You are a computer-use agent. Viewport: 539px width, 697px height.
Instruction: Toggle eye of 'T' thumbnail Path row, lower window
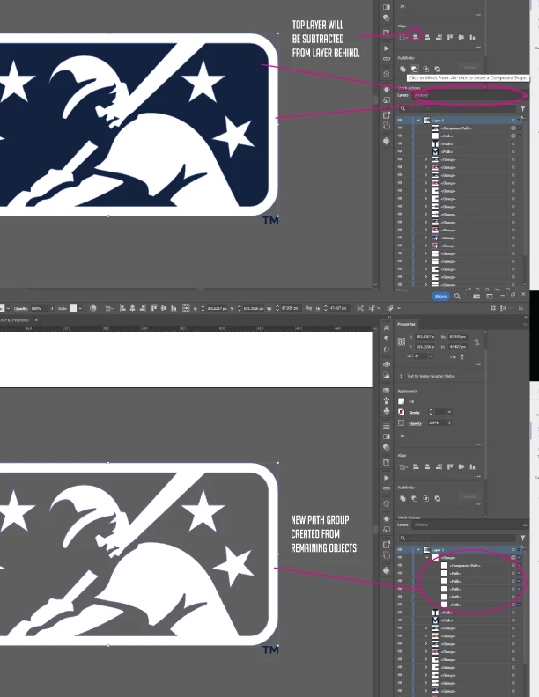pyautogui.click(x=400, y=613)
